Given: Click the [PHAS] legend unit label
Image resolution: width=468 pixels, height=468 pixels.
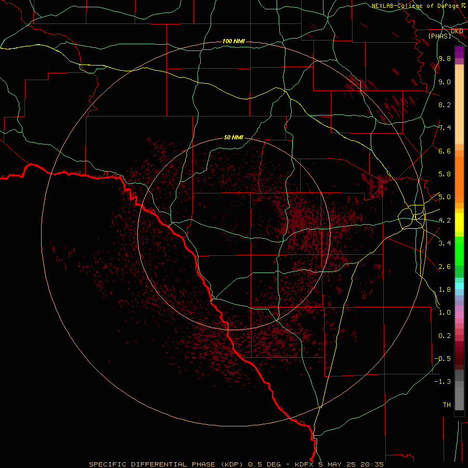Looking at the screenshot, I should point(439,36).
